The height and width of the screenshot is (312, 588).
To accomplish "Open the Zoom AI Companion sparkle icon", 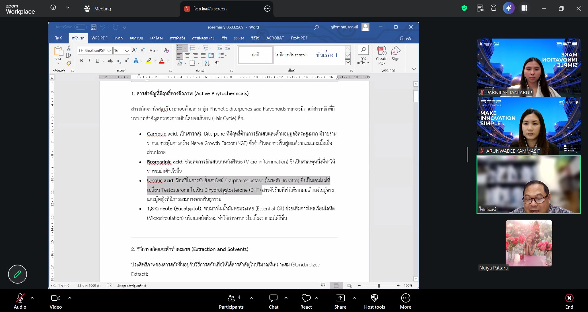I will pyautogui.click(x=509, y=8).
